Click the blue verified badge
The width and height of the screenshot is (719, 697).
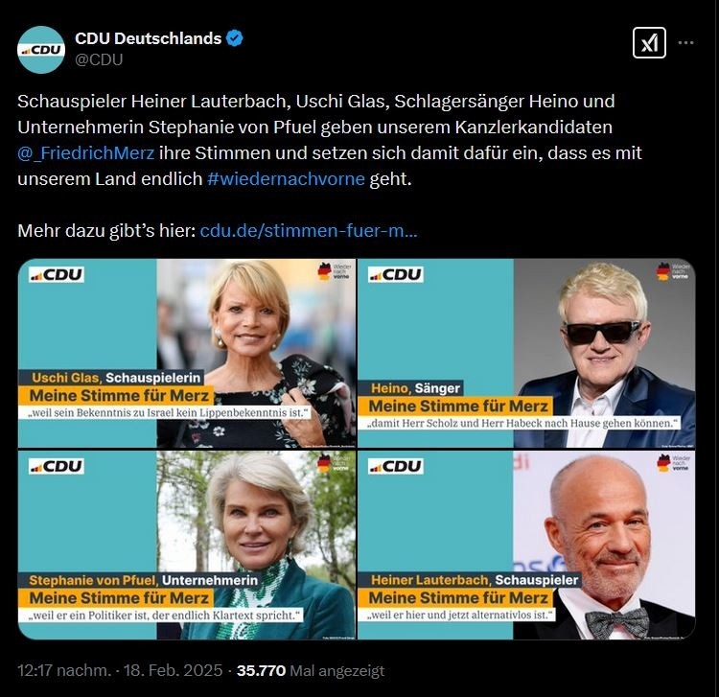[x=235, y=38]
